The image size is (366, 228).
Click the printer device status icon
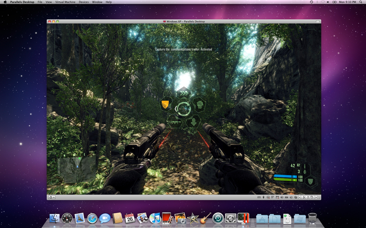(x=287, y=197)
